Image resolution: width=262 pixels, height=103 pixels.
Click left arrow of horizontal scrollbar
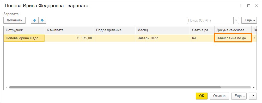click(7, 87)
